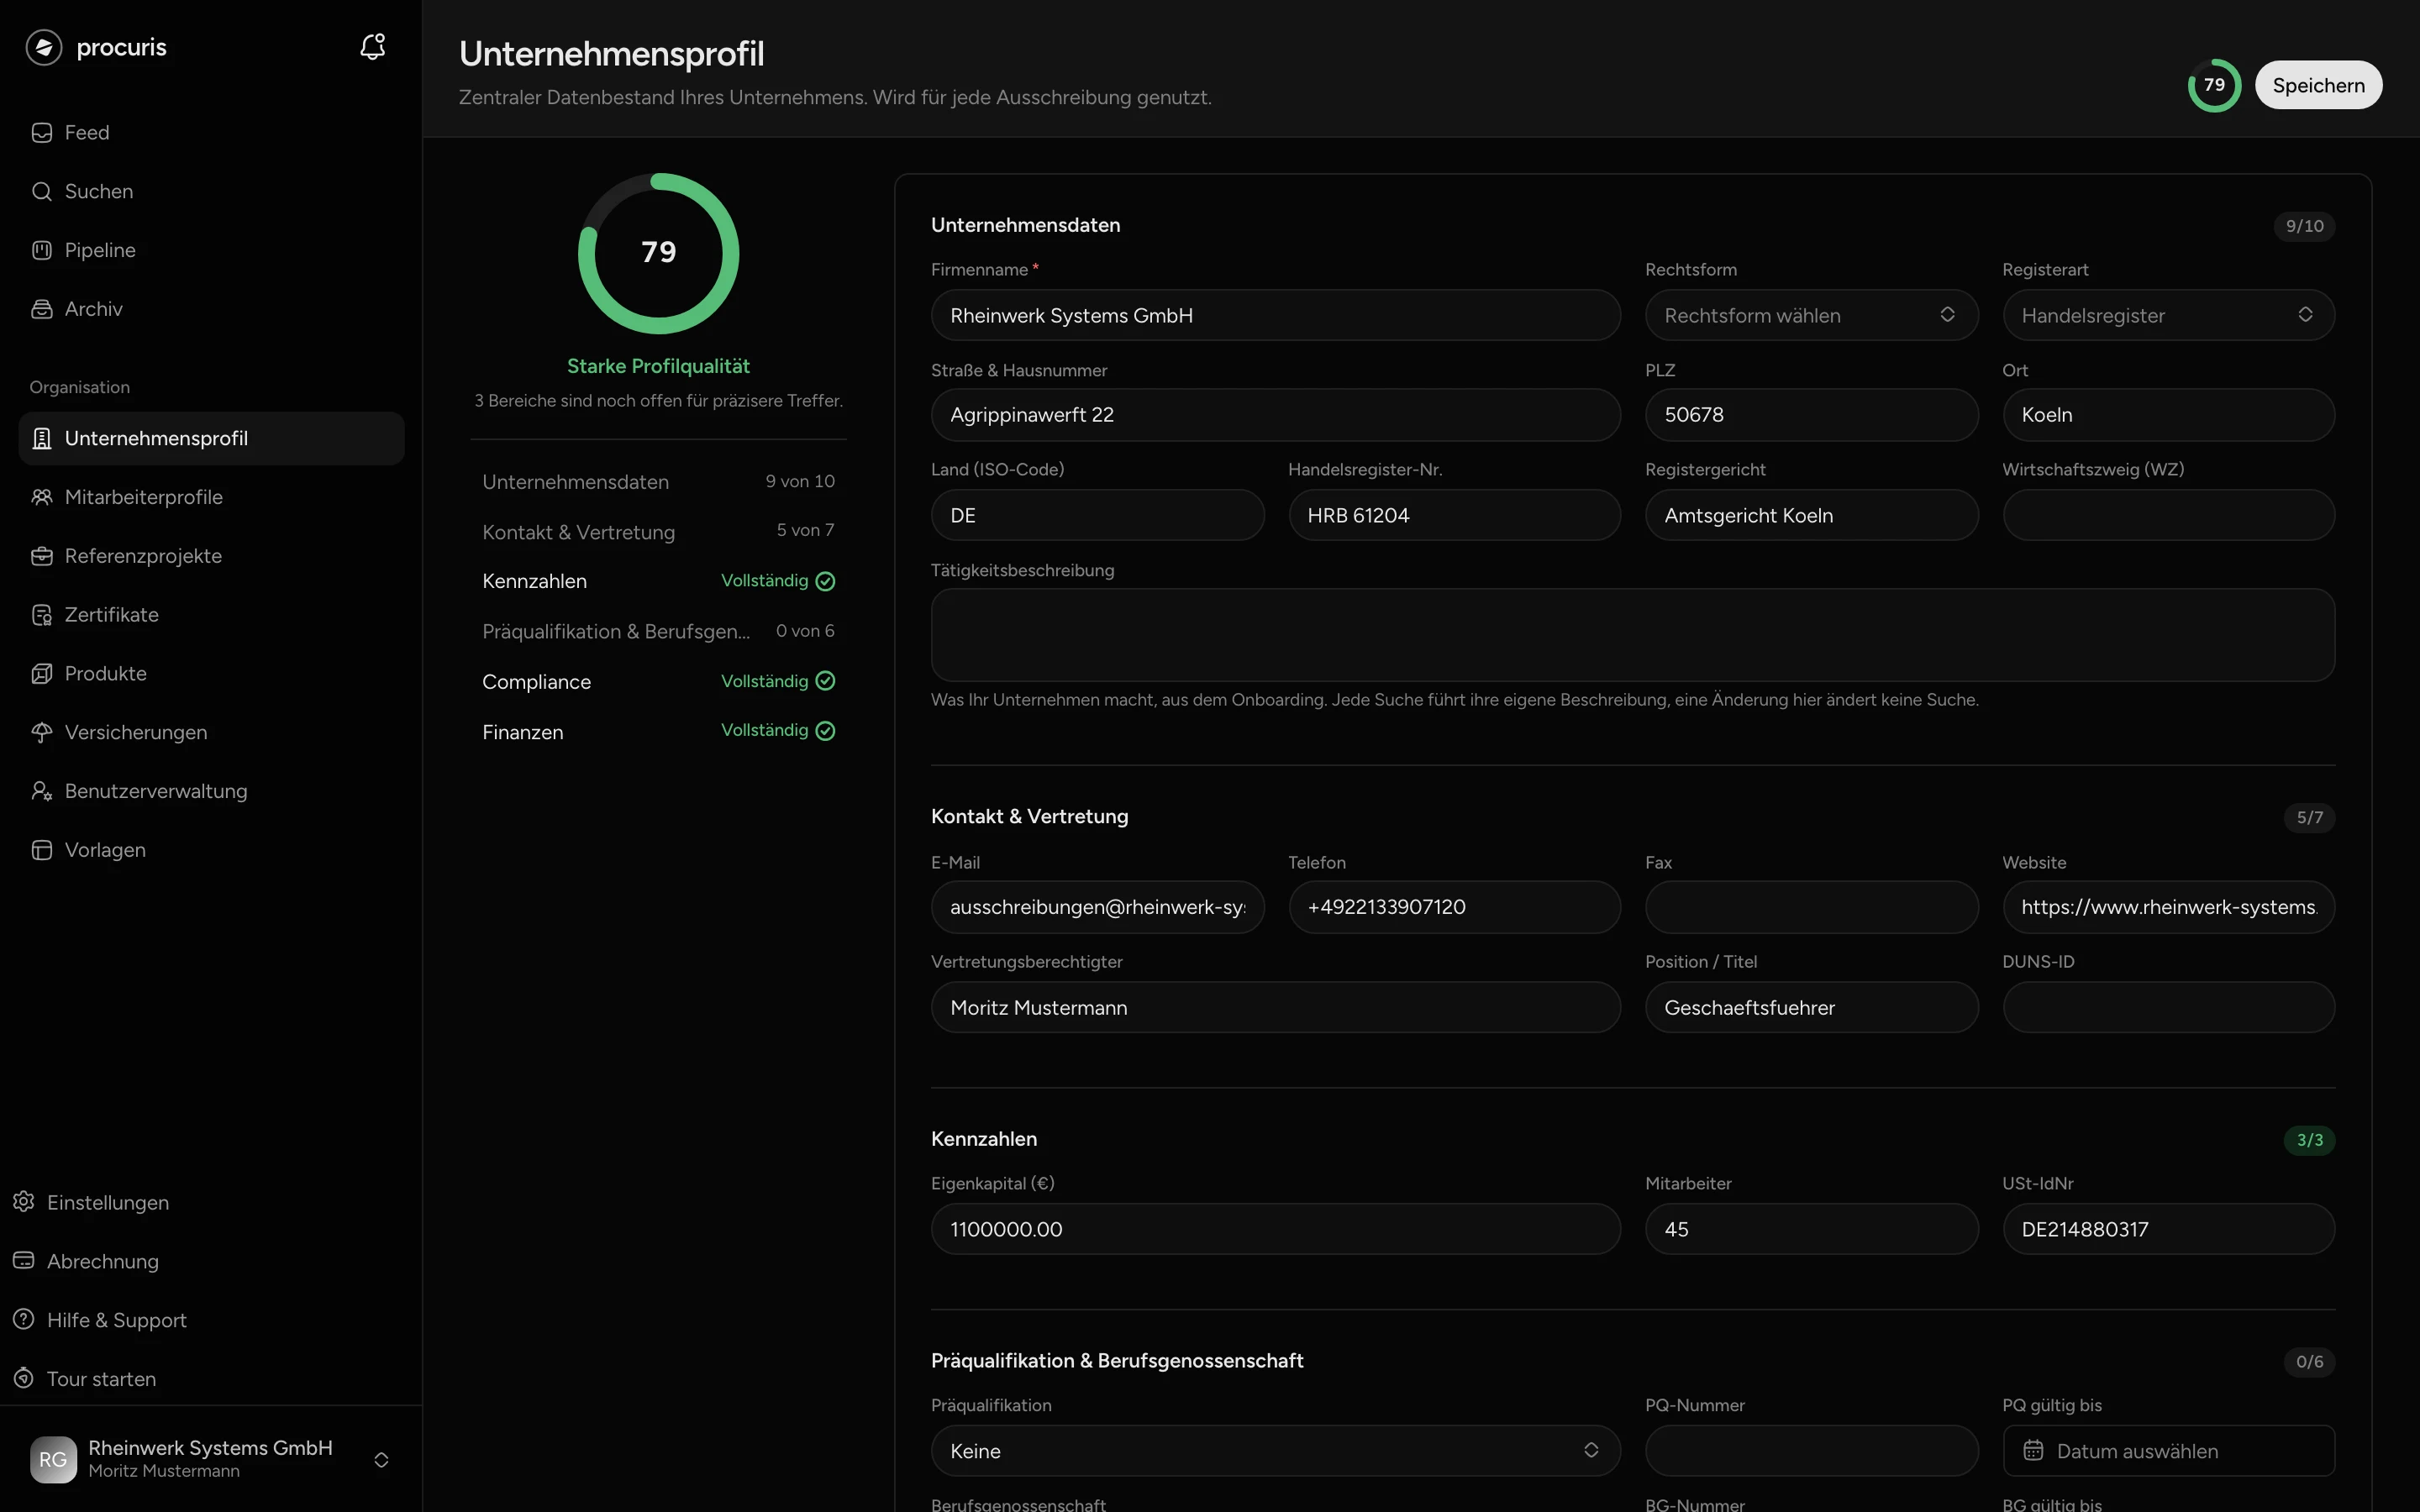
Task: Open Feed via its inbox icon
Action: click(42, 132)
